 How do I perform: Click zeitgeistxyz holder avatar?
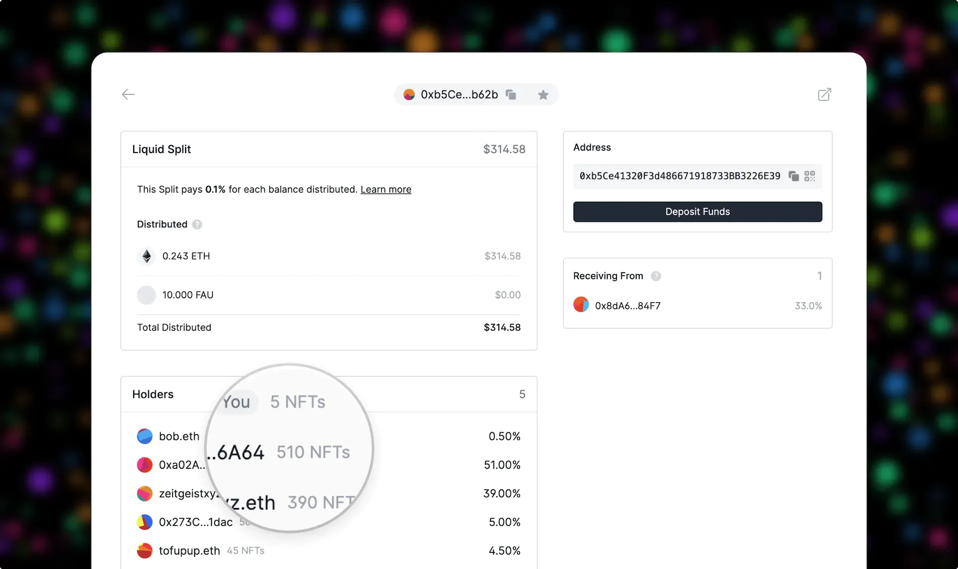(x=145, y=494)
